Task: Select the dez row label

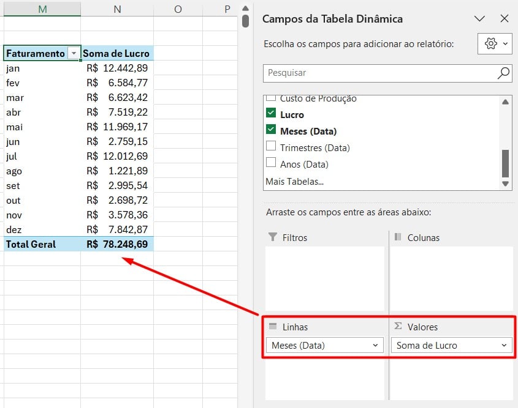Action: point(42,229)
